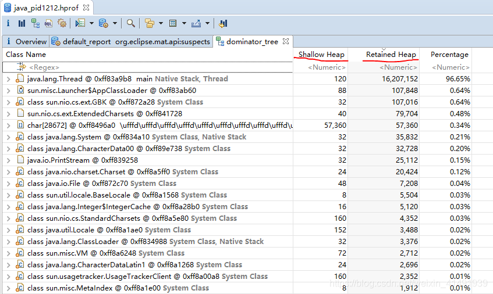Click the java.lang.Thread main object icon
Screen dimensions: 493x294
20,79
